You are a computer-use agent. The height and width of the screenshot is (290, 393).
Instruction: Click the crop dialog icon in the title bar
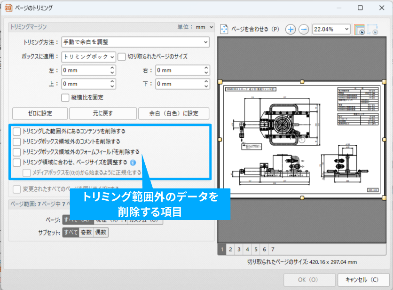click(x=8, y=8)
